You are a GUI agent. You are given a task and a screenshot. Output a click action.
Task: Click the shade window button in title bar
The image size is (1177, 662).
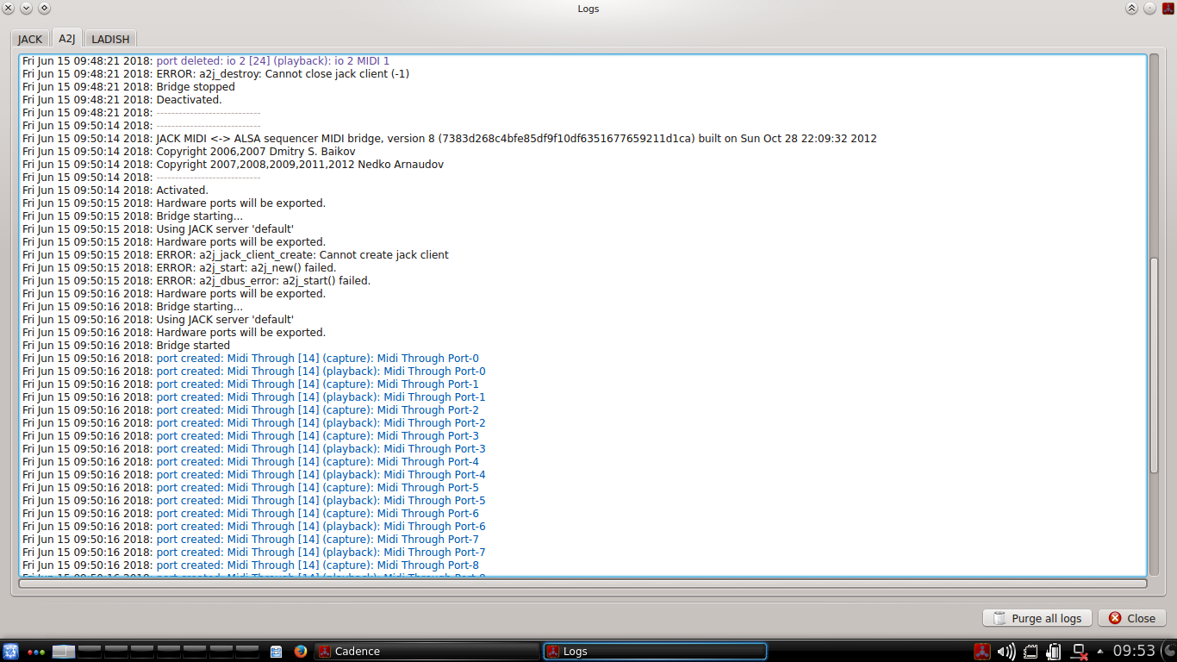[x=1132, y=9]
